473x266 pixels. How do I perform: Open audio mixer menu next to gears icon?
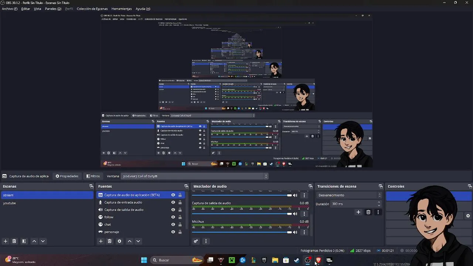click(206, 241)
